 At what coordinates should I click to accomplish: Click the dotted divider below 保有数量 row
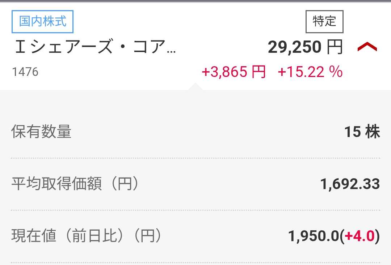(195, 158)
